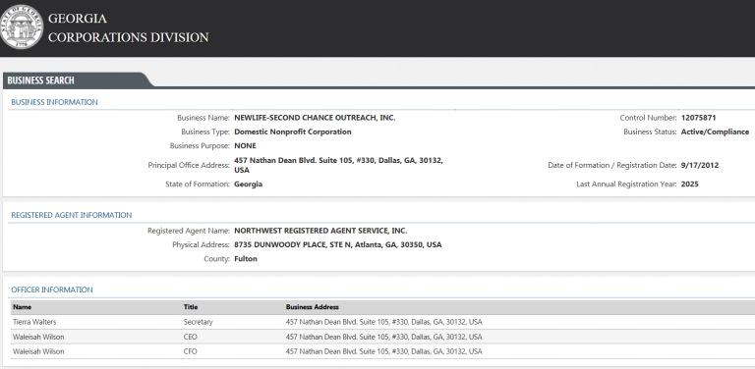Click the Business Address column header
Image resolution: width=755 pixels, height=369 pixels.
[x=313, y=307]
